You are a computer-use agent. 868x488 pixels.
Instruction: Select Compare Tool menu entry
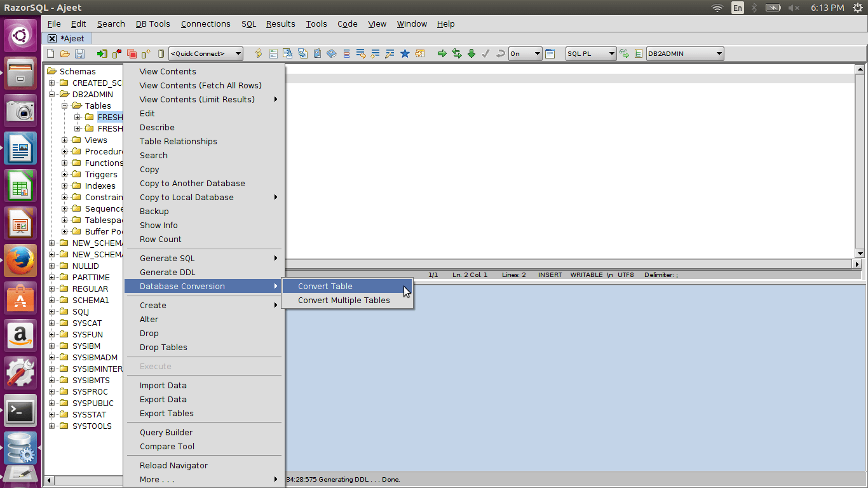click(x=203, y=446)
